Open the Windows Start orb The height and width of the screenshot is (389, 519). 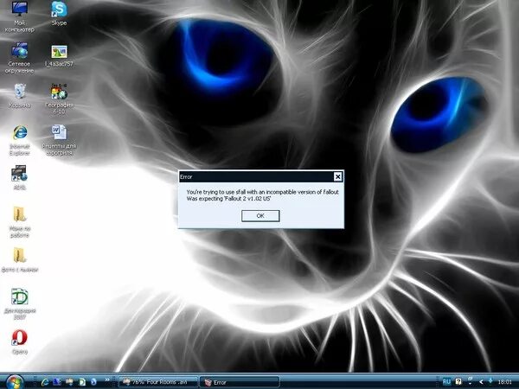(15, 382)
